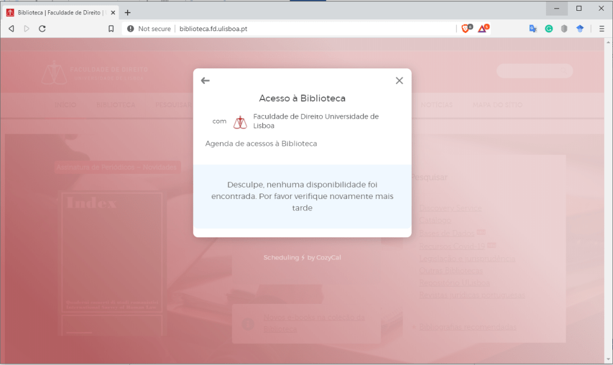Close the Biblioteca browser tab
Viewport: 613px width, 365px height.
tap(114, 12)
